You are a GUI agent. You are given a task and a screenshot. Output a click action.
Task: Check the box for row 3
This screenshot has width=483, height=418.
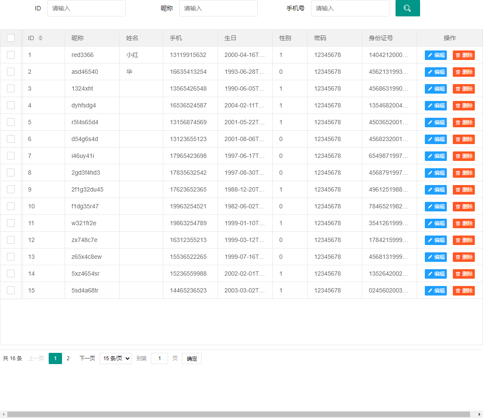11,88
